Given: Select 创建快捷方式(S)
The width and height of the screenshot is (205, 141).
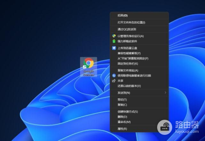Looking at the screenshot, I should (139, 112).
